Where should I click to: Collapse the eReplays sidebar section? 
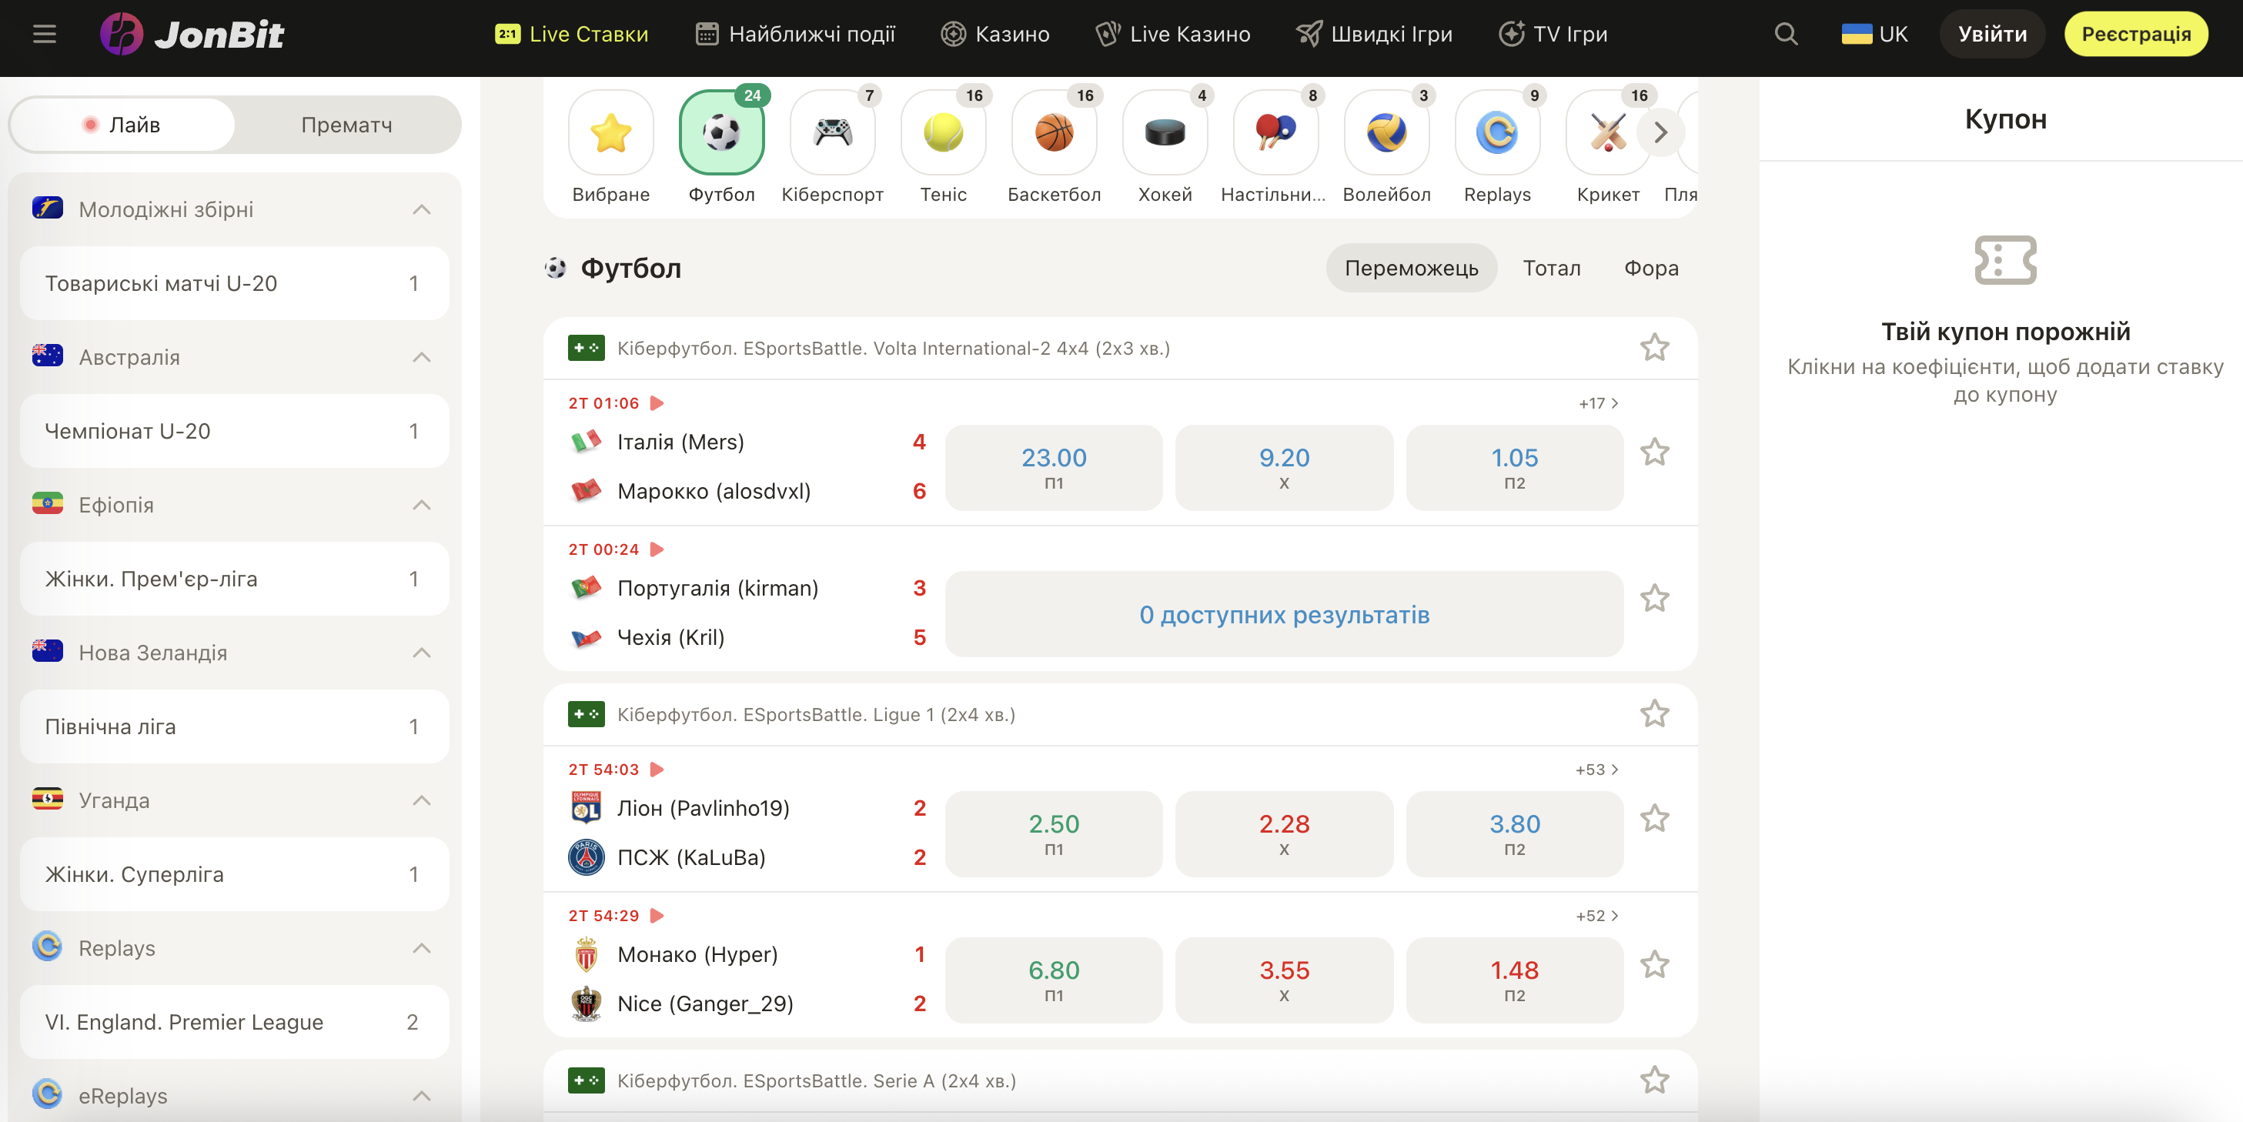coord(422,1096)
